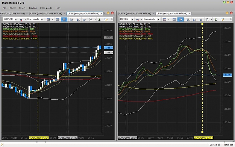Screen dimensions: 235x147
Task: Click the window-with-note icon in EUR/USD toolbar
Action: point(106,20)
